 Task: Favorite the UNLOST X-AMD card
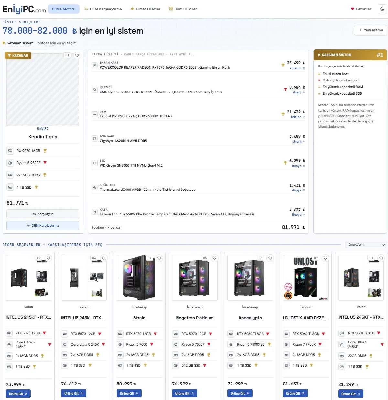(x=325, y=258)
